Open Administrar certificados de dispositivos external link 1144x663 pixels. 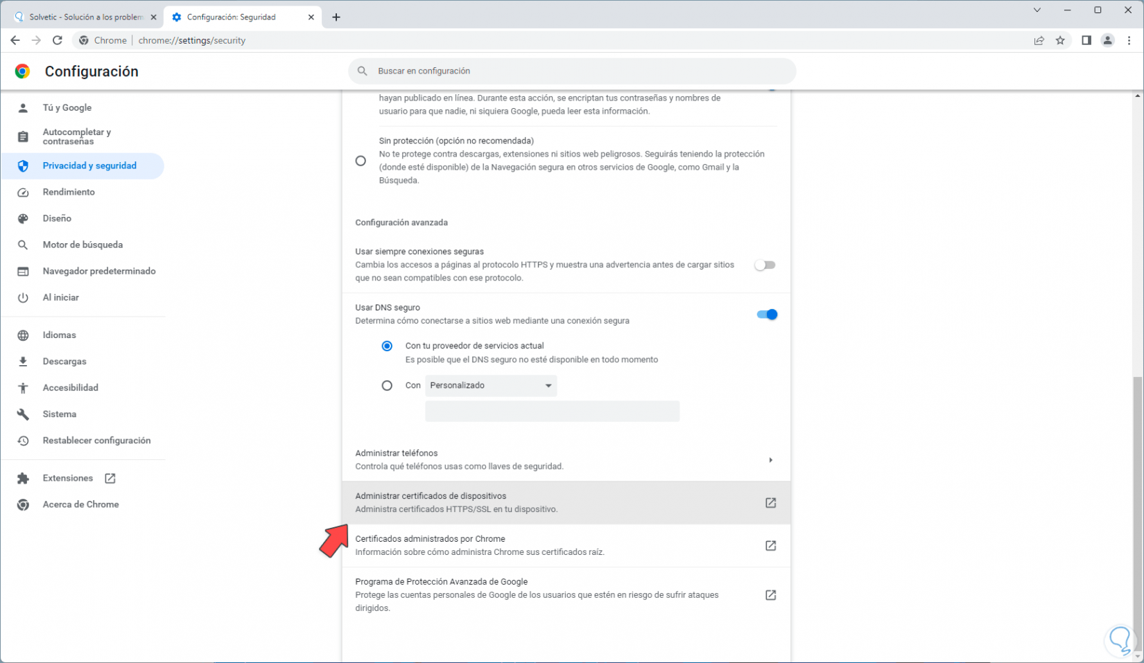coord(770,503)
